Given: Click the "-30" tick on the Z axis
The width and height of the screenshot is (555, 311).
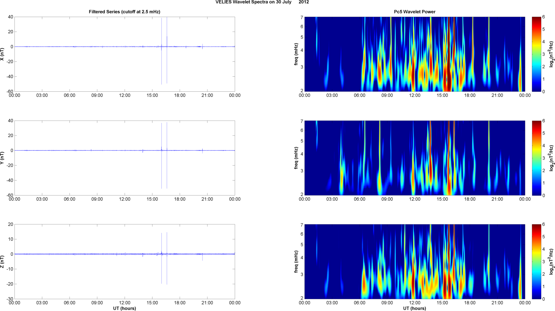Looking at the screenshot, I should (10, 299).
